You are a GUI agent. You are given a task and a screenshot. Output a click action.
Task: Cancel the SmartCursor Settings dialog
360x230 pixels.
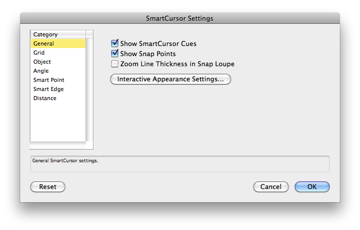coord(271,187)
